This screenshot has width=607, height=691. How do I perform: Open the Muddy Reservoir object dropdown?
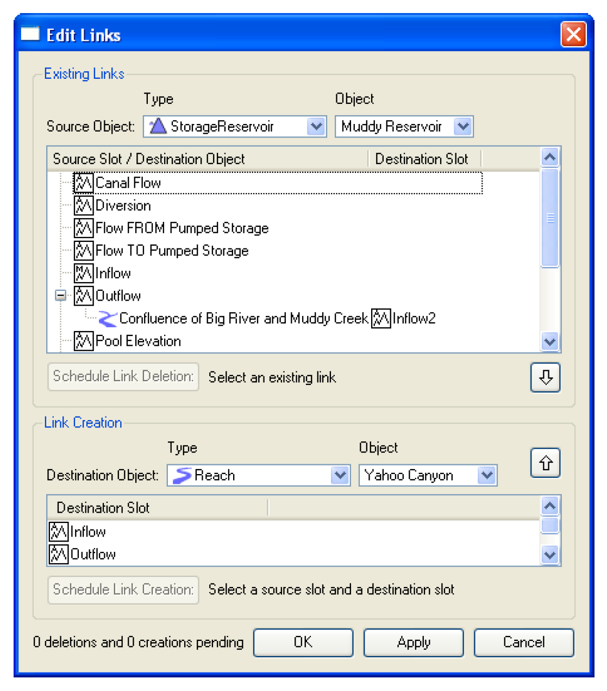[462, 127]
